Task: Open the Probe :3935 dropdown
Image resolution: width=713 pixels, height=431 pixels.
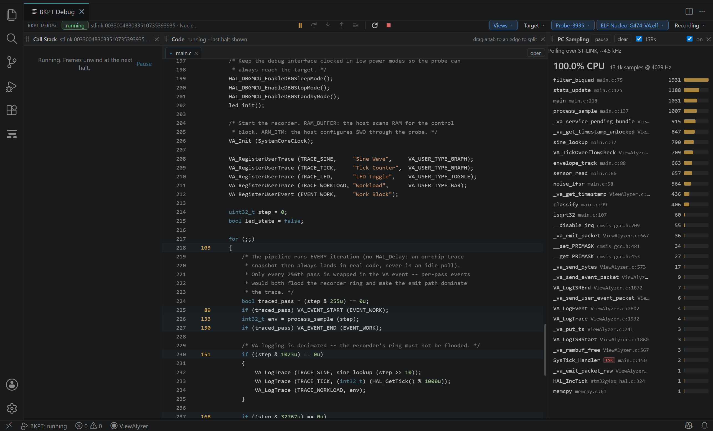Action: tap(573, 25)
